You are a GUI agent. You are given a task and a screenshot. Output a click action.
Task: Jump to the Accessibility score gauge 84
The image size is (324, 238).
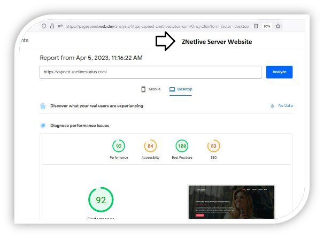[x=150, y=146]
